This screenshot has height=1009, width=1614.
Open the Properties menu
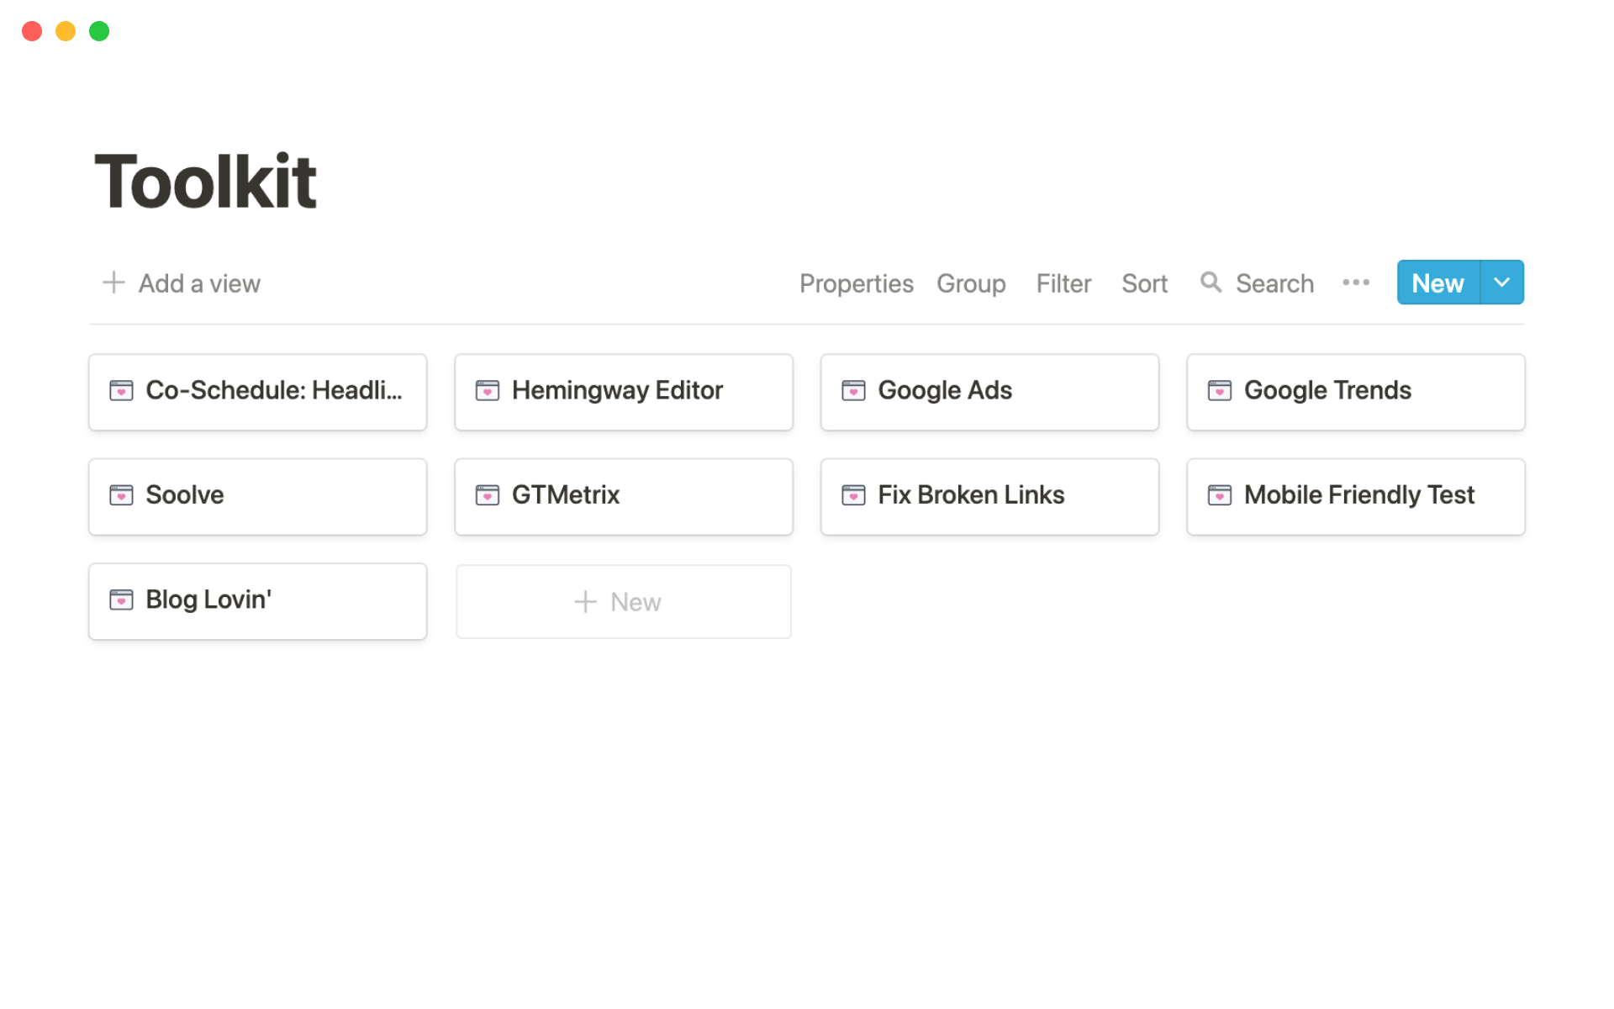pyautogui.click(x=856, y=283)
